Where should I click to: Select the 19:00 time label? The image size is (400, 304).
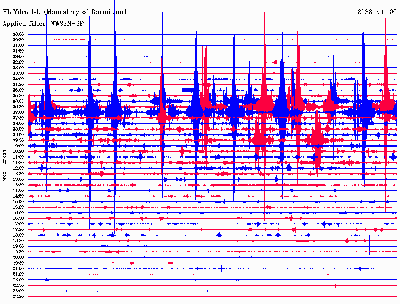(18, 246)
